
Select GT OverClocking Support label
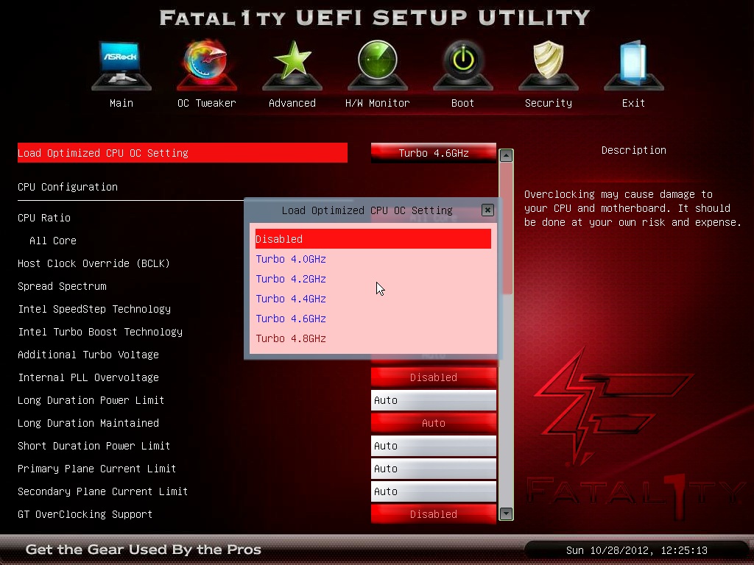(x=85, y=514)
